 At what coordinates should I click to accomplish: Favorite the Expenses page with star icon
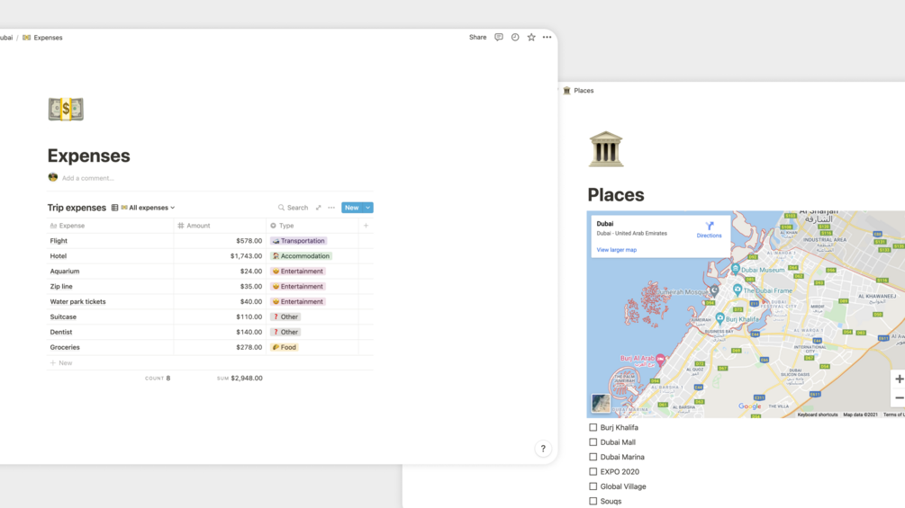click(531, 38)
